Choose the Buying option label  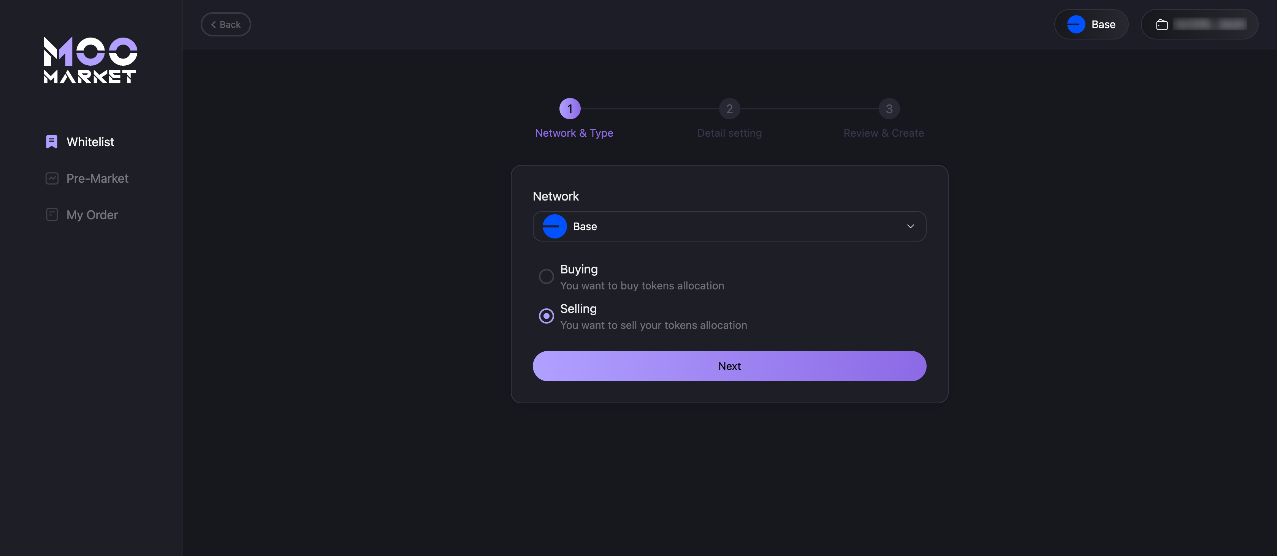(578, 269)
